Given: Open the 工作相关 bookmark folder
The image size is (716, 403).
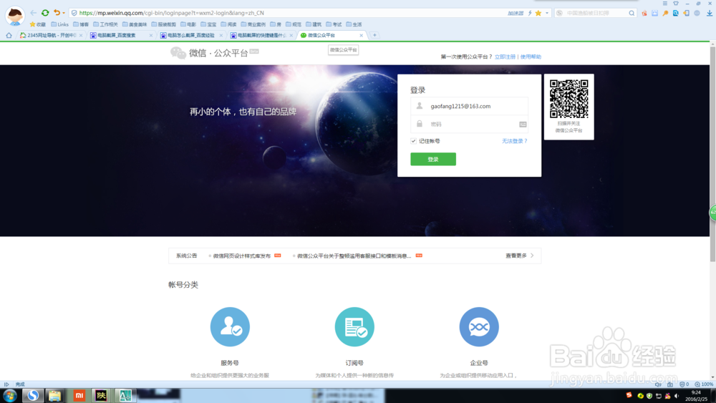Looking at the screenshot, I should click(x=105, y=24).
